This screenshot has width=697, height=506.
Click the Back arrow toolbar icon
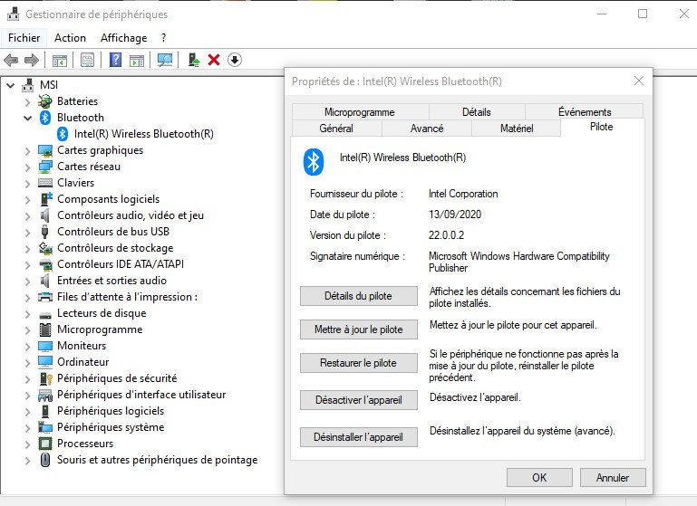(x=11, y=60)
